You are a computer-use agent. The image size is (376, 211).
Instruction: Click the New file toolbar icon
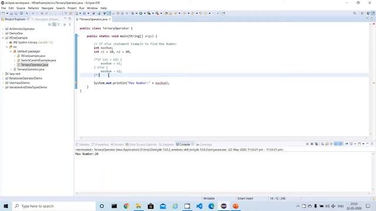tap(4, 13)
